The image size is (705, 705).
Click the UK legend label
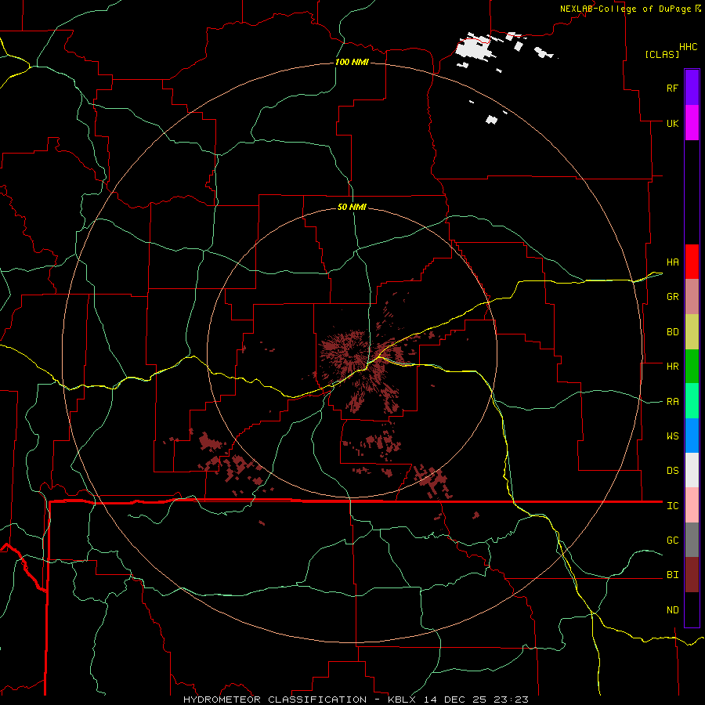click(x=672, y=123)
